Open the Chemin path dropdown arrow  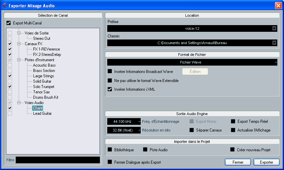click(x=274, y=43)
